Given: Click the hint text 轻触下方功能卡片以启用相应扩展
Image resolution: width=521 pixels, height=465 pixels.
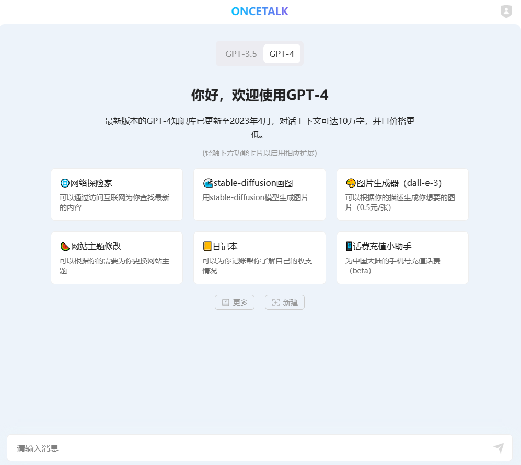Looking at the screenshot, I should click(260, 153).
